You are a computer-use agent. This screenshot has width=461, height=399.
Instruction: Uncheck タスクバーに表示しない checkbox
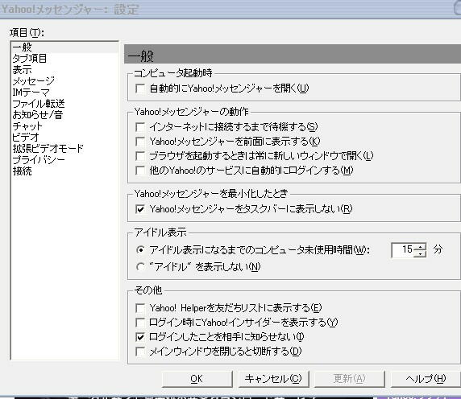point(140,209)
